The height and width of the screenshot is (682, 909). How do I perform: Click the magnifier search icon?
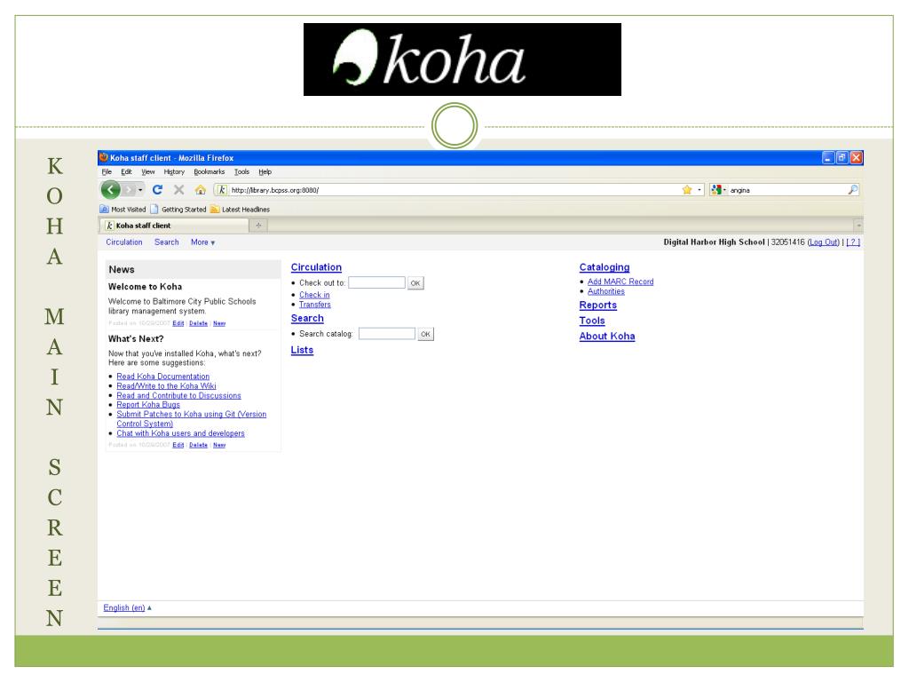click(x=853, y=190)
